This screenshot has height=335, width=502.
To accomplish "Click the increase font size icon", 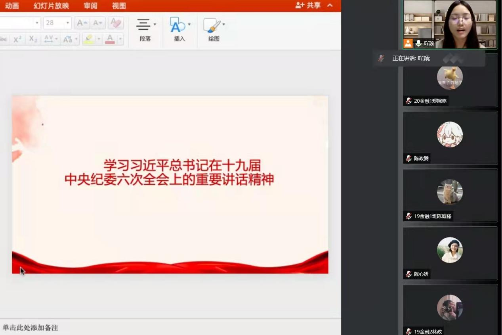I will tap(82, 23).
